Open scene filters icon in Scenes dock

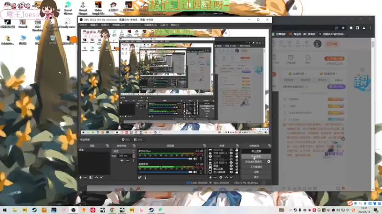pos(91,177)
